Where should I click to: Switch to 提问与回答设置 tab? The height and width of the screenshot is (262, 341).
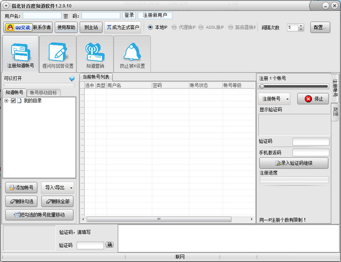[58, 53]
